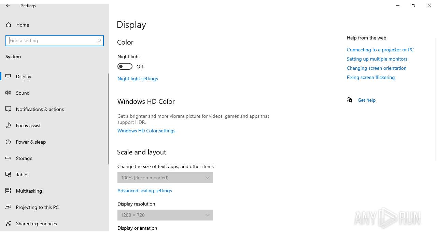Viewport: 437px width, 245px height.
Task: Select Multitasking in the sidebar
Action: click(55, 191)
